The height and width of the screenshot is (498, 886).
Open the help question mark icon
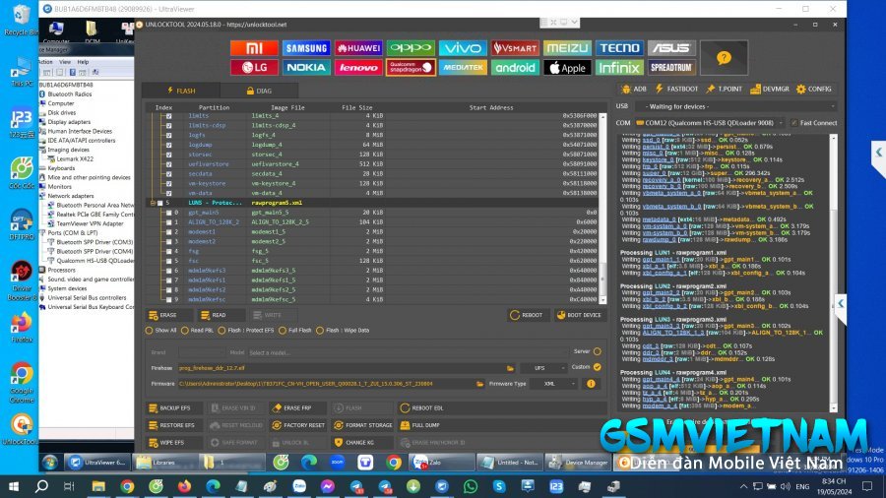click(724, 58)
